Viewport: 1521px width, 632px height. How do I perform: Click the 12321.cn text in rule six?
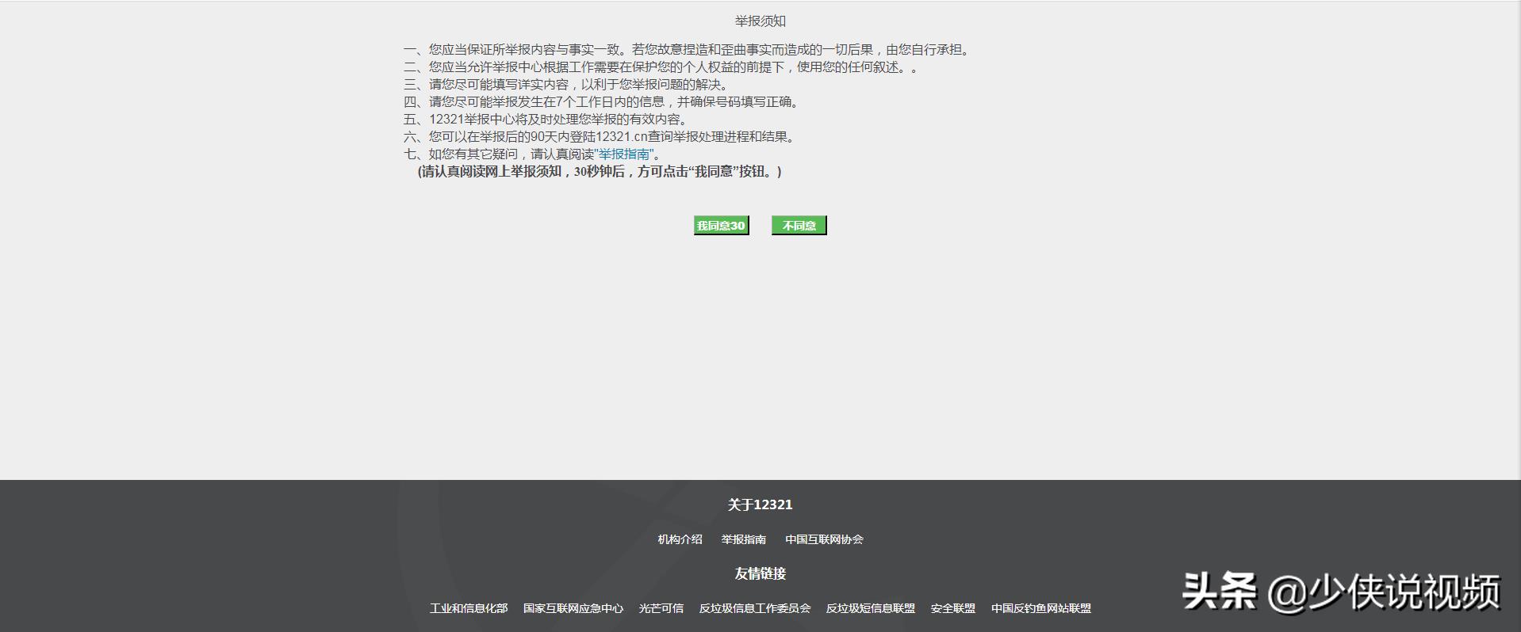click(622, 137)
